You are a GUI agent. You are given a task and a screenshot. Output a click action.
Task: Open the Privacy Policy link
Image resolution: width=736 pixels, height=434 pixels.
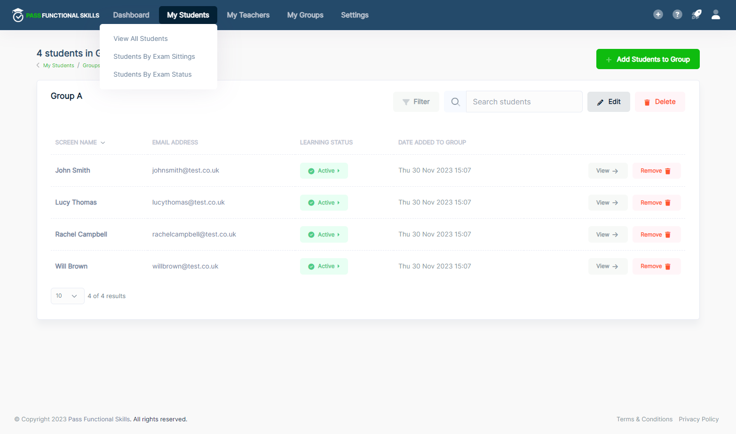click(698, 419)
